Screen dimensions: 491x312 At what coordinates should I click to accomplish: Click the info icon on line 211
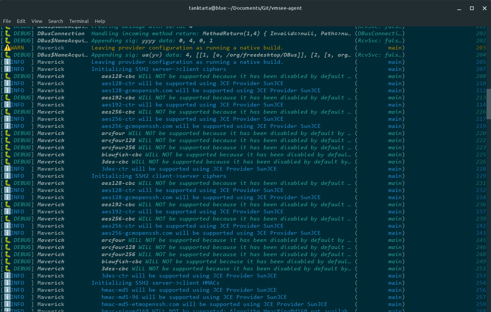point(7,90)
